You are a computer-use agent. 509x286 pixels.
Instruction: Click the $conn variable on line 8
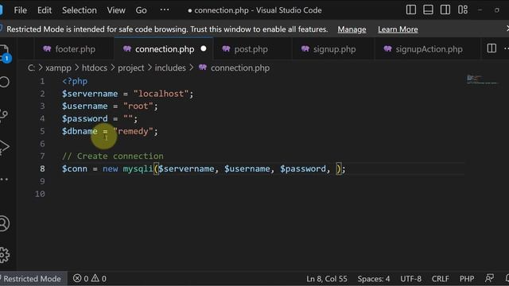[x=75, y=168]
